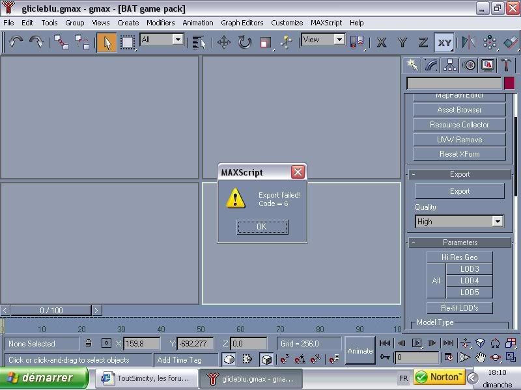Viewport: 521px width, 390px height.
Task: Select the Arc Rotate orbit tool
Action: [496, 357]
